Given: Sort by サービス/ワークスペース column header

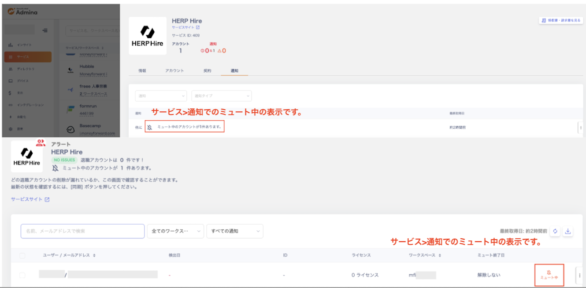Looking at the screenshot, I should pos(85,48).
